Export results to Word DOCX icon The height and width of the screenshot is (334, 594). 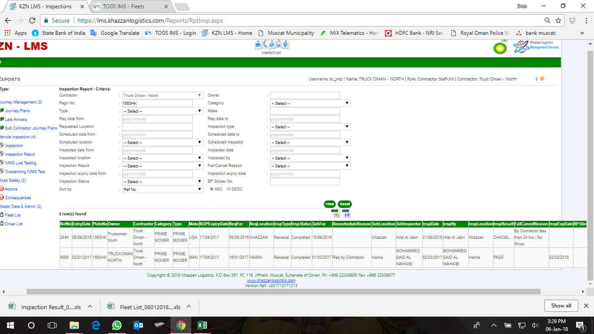point(347,214)
